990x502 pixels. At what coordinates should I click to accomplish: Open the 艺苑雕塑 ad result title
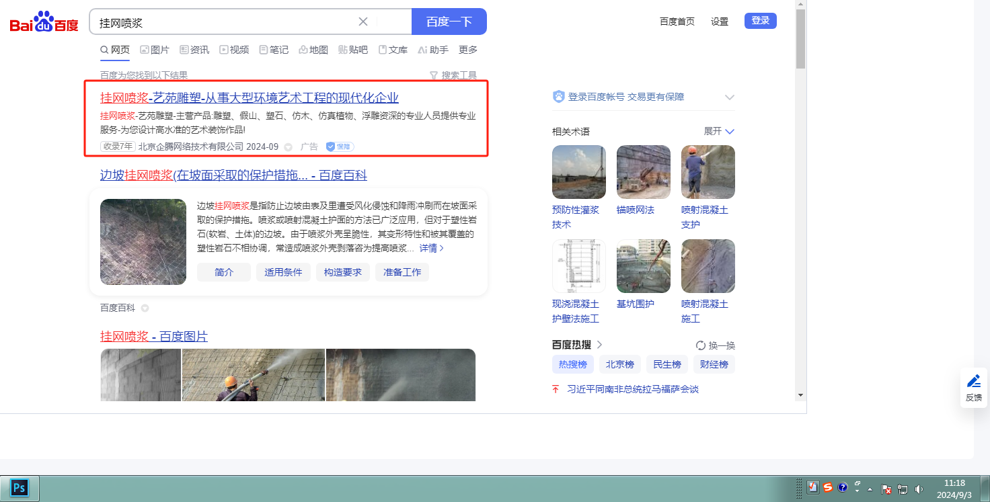250,97
